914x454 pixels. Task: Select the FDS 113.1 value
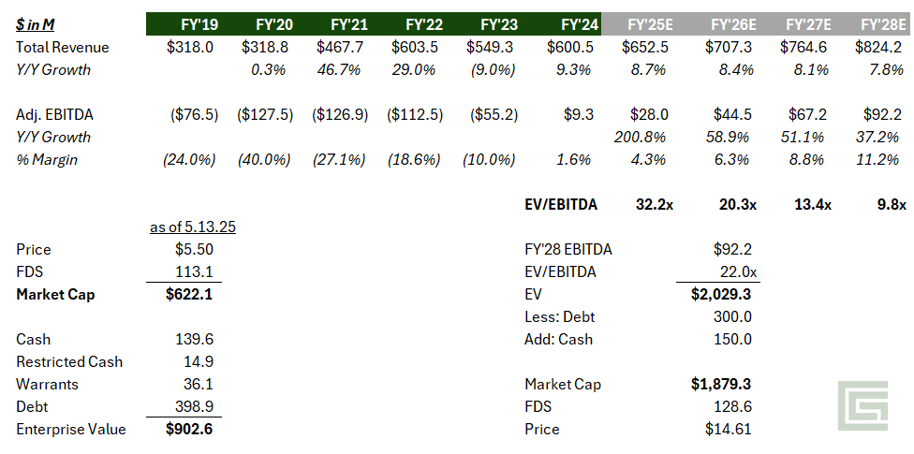click(195, 272)
